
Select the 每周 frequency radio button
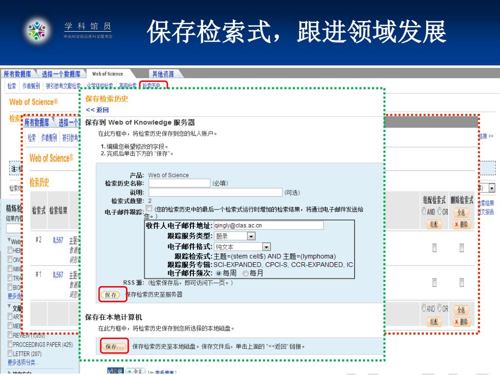click(x=219, y=273)
